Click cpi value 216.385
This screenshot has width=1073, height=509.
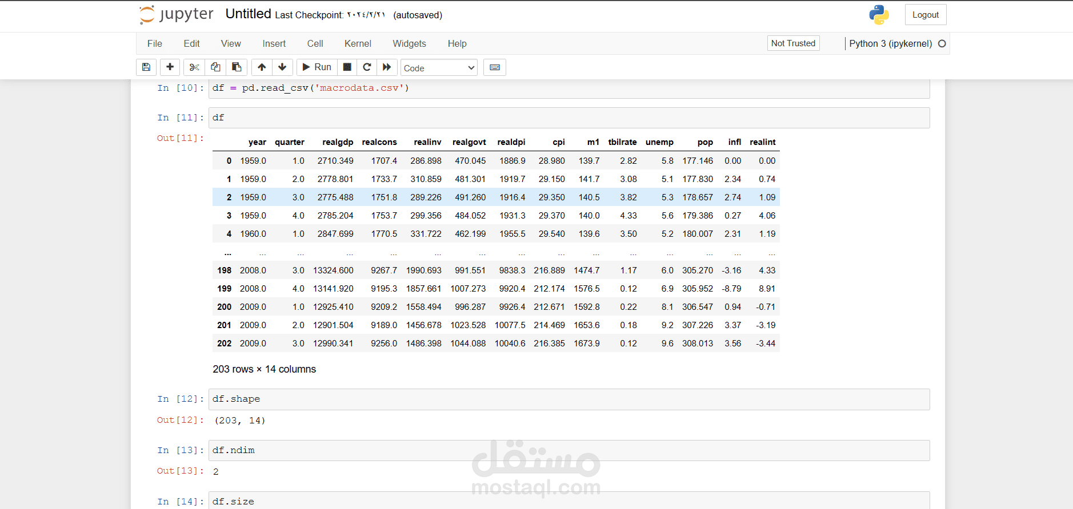pyautogui.click(x=549, y=344)
